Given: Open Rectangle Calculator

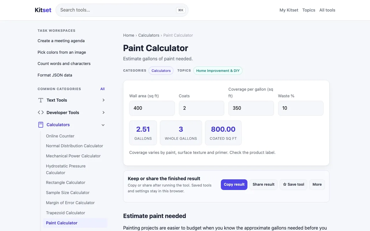Looking at the screenshot, I should [x=66, y=182].
